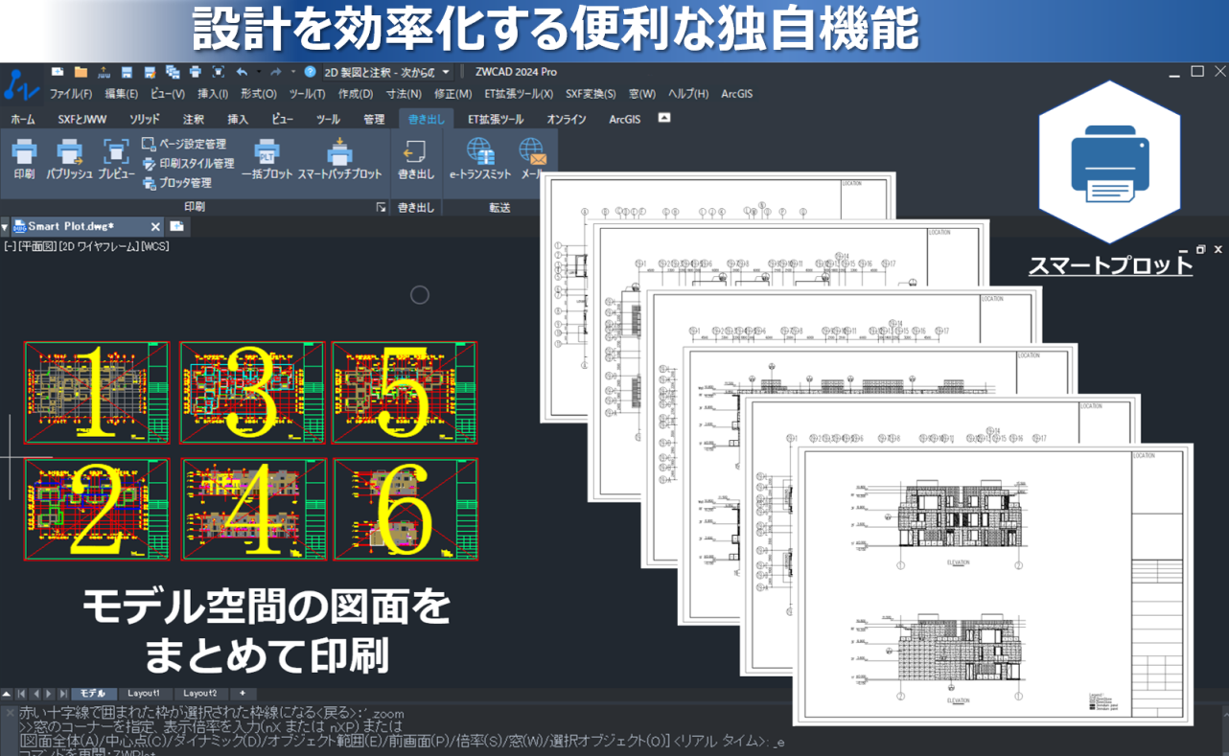
Task: Open 印刷スタイル管理 print style manager
Action: click(x=188, y=164)
